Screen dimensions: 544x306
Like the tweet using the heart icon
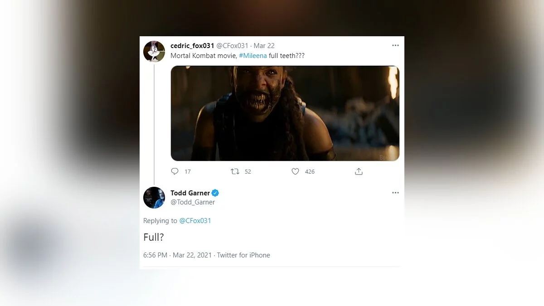tap(295, 171)
